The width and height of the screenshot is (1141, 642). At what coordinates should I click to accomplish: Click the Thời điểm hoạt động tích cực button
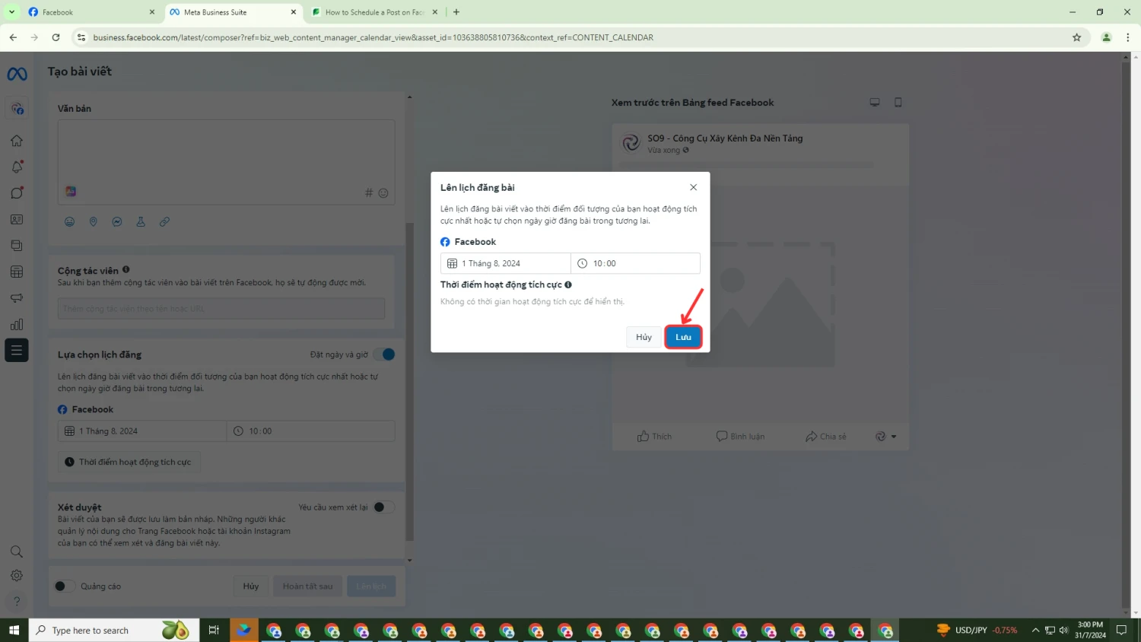click(129, 462)
